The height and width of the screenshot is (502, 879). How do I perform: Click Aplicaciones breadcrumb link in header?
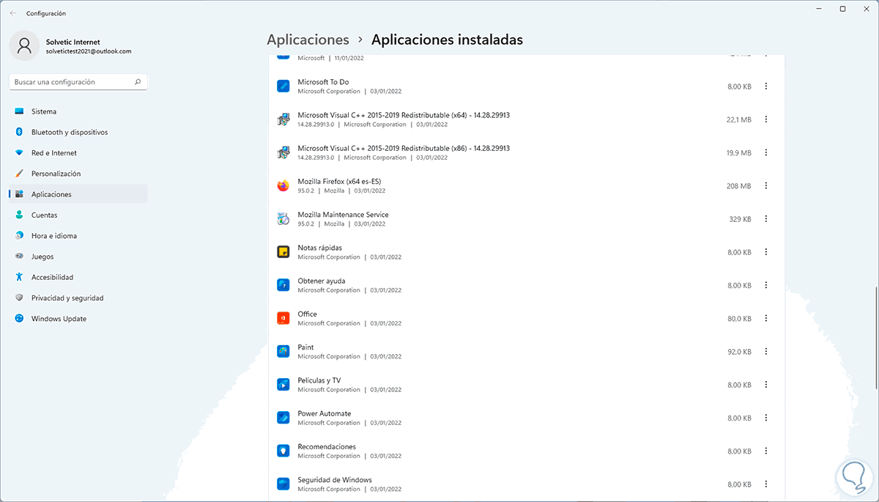pos(308,40)
